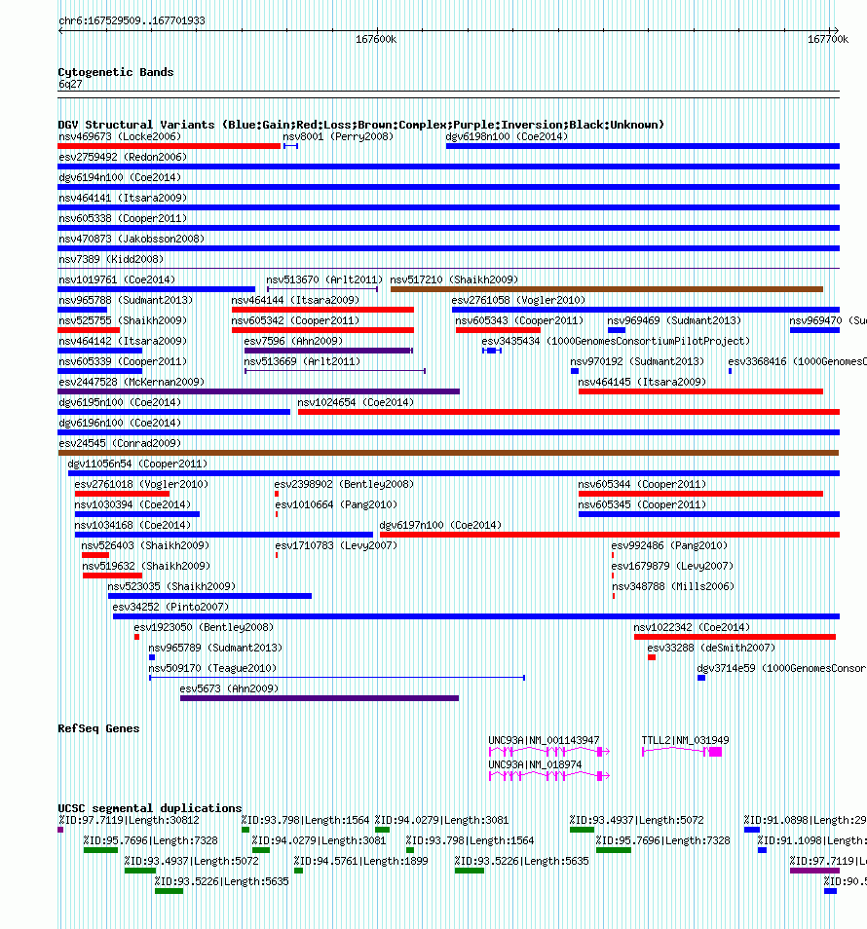Open nsv348788 (Mills2006) variant
867x929 pixels.
(614, 595)
